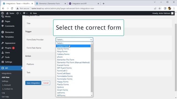Click the browser back arrow
The image size is (177, 99).
pyautogui.click(x=3, y=9)
